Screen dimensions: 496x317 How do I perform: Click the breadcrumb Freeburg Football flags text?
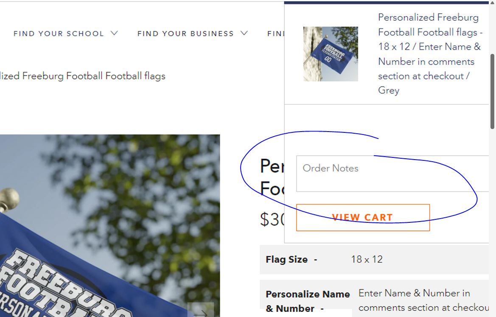coord(83,76)
